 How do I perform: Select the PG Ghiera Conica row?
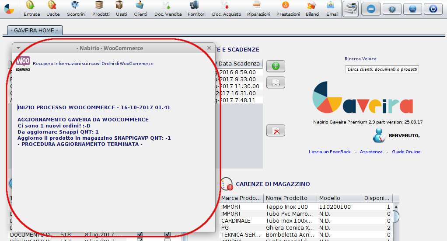[x=306, y=227]
